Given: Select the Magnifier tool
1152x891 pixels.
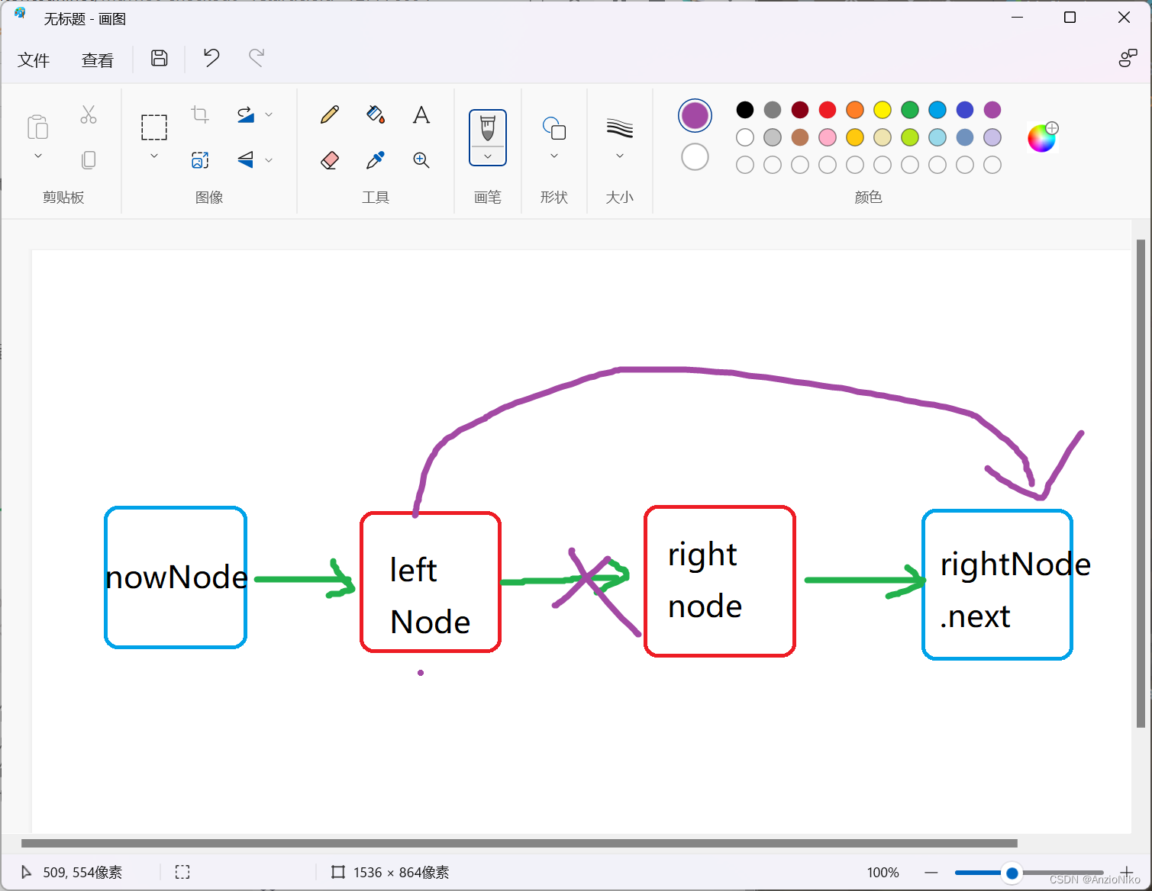Looking at the screenshot, I should click(x=421, y=160).
